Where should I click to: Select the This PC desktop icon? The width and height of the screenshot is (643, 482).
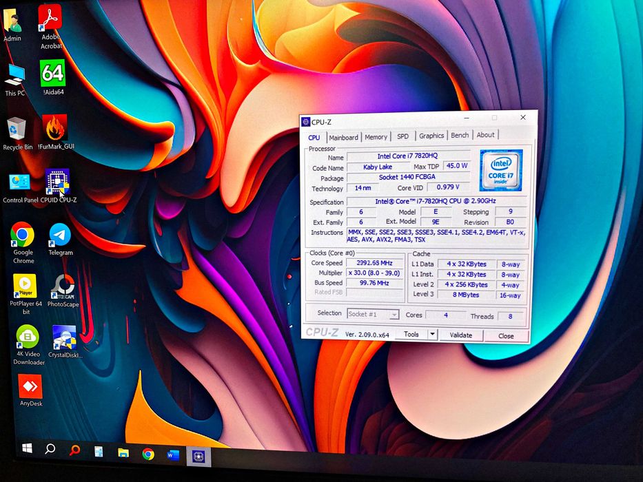pyautogui.click(x=15, y=81)
